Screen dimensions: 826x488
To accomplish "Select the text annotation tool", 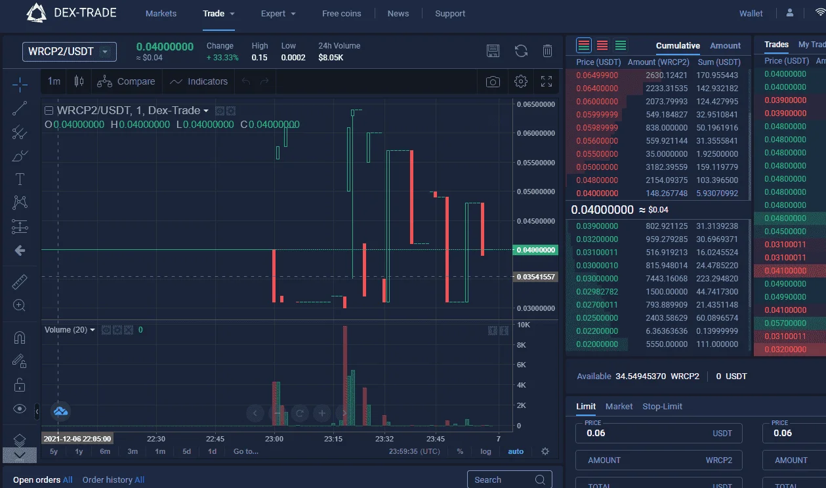I will tap(20, 179).
